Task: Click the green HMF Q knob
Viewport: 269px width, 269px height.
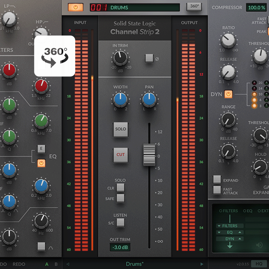Action: click(9, 137)
